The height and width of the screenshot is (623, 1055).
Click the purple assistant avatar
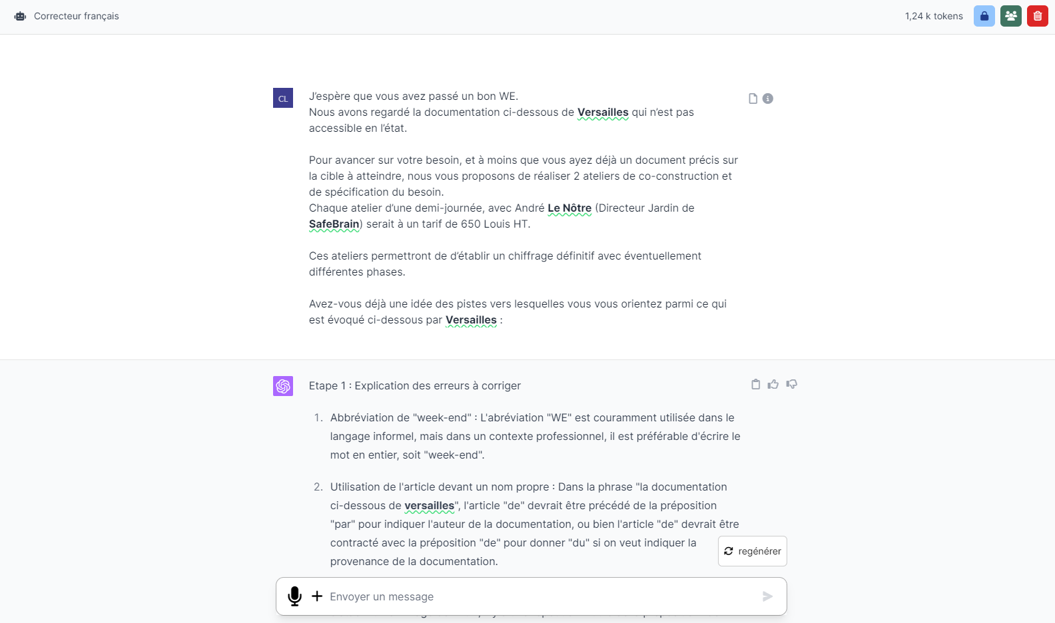[x=283, y=386]
